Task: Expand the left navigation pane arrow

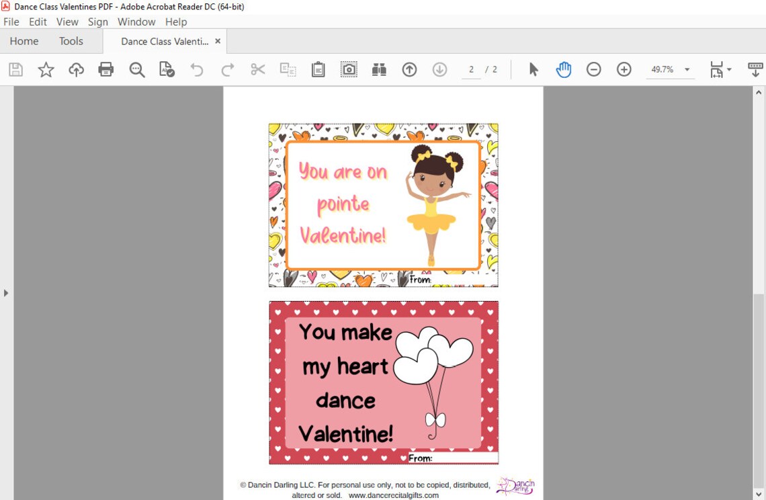Action: coord(6,292)
